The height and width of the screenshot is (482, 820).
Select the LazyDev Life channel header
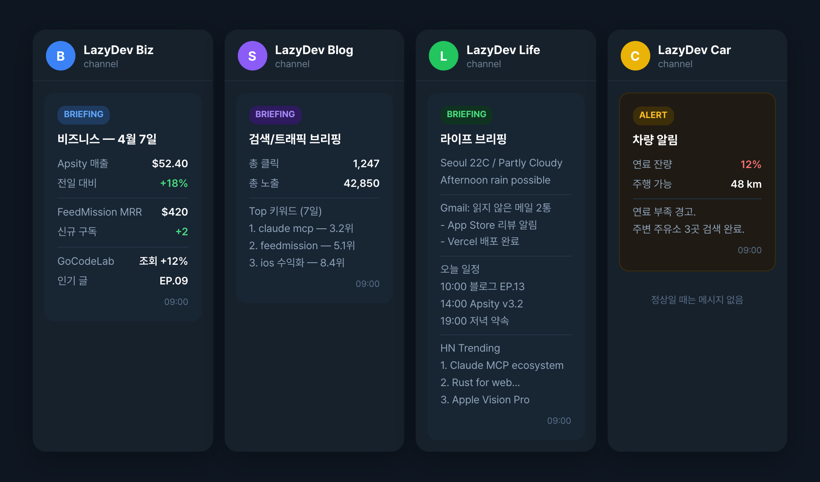click(503, 50)
